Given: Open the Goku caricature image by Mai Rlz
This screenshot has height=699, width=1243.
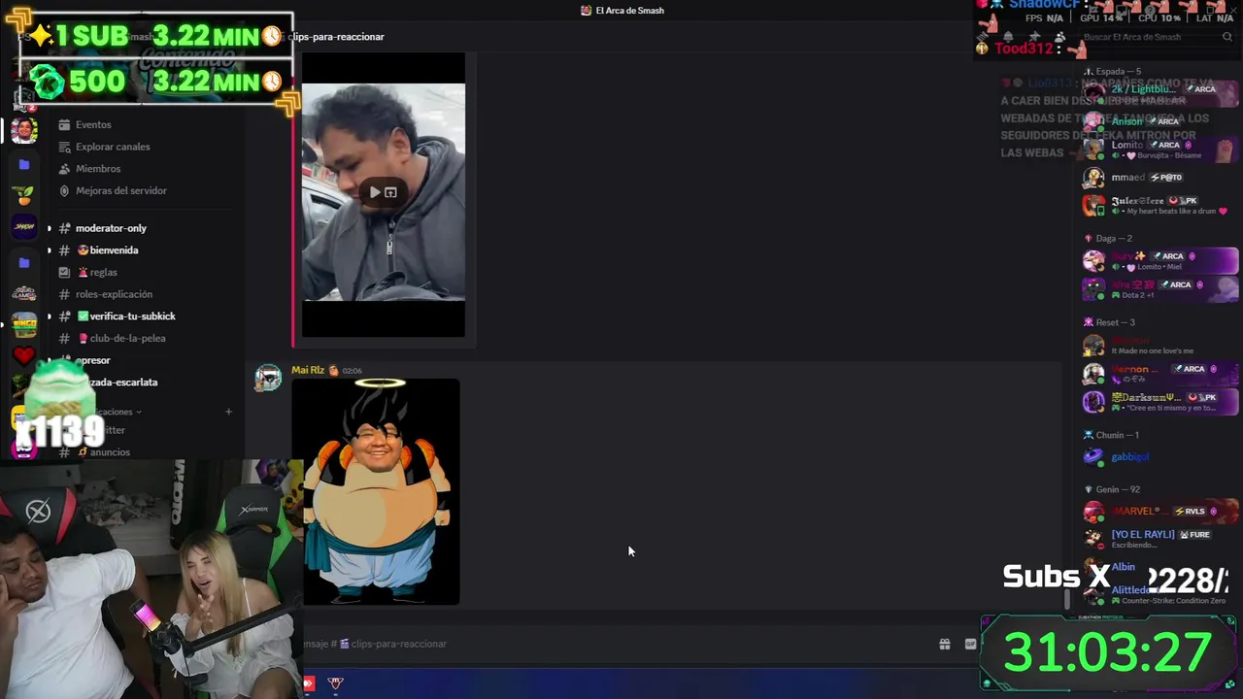Looking at the screenshot, I should (x=376, y=491).
